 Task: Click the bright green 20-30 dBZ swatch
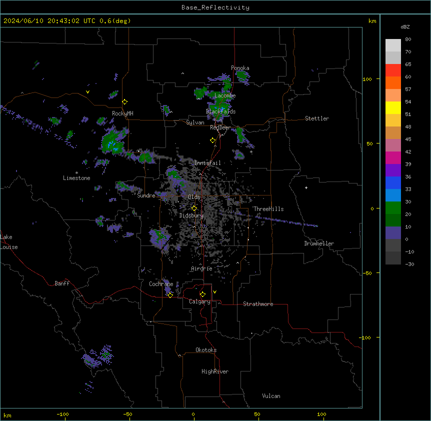point(393,208)
